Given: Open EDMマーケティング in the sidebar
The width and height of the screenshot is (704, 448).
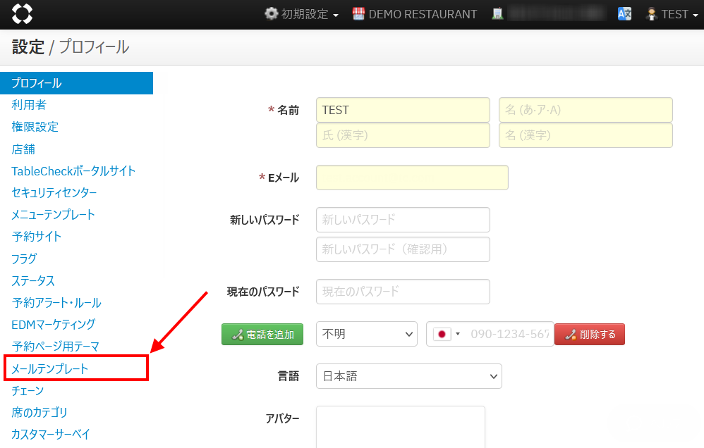Looking at the screenshot, I should click(53, 325).
